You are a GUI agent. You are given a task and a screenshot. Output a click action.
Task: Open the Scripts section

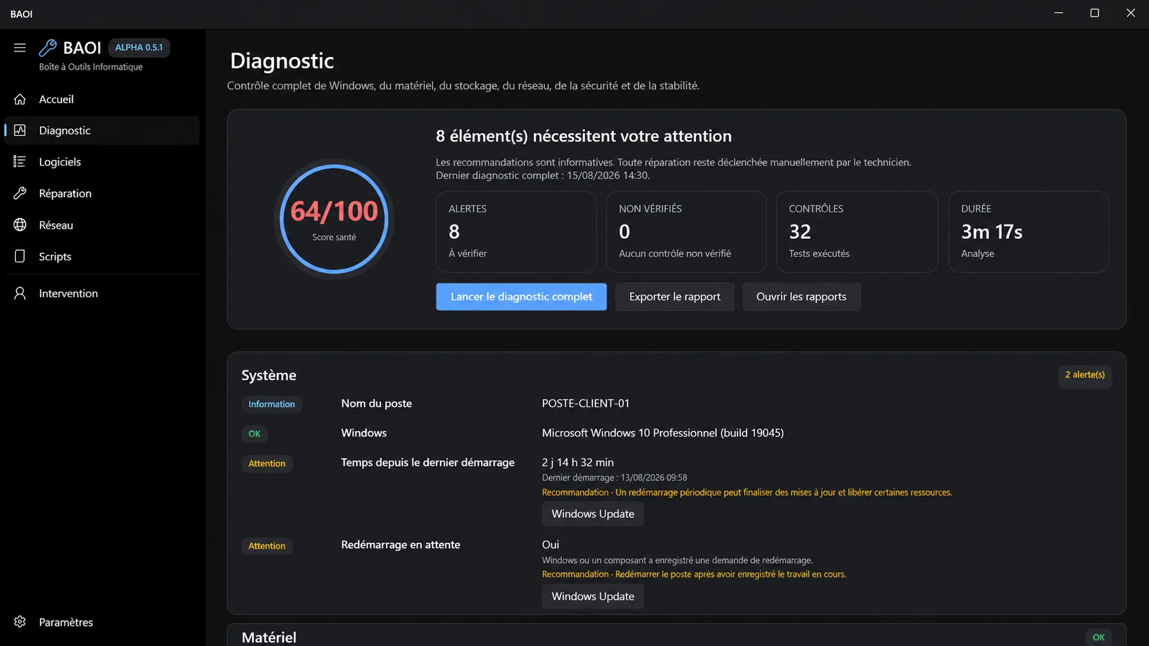coord(102,256)
